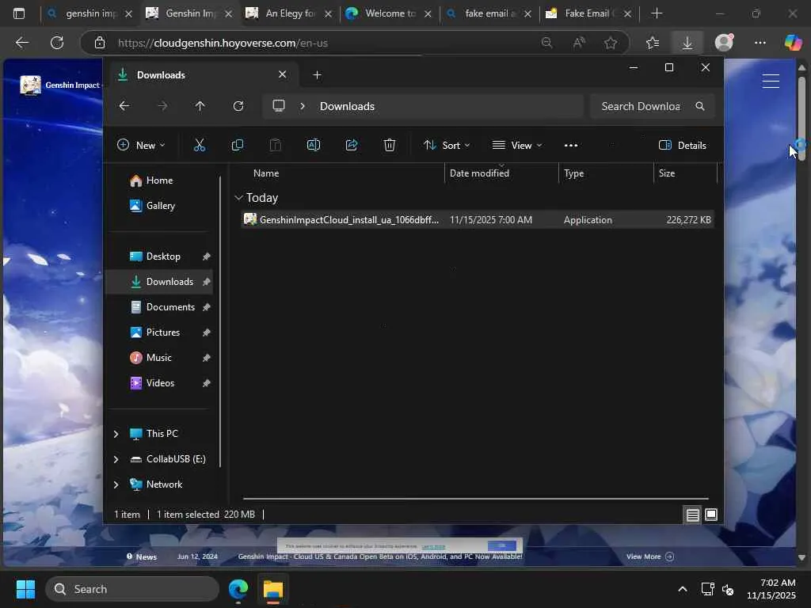Switch to large thumbnails view icon in status bar
Screen dimensions: 811x608
pos(711,515)
